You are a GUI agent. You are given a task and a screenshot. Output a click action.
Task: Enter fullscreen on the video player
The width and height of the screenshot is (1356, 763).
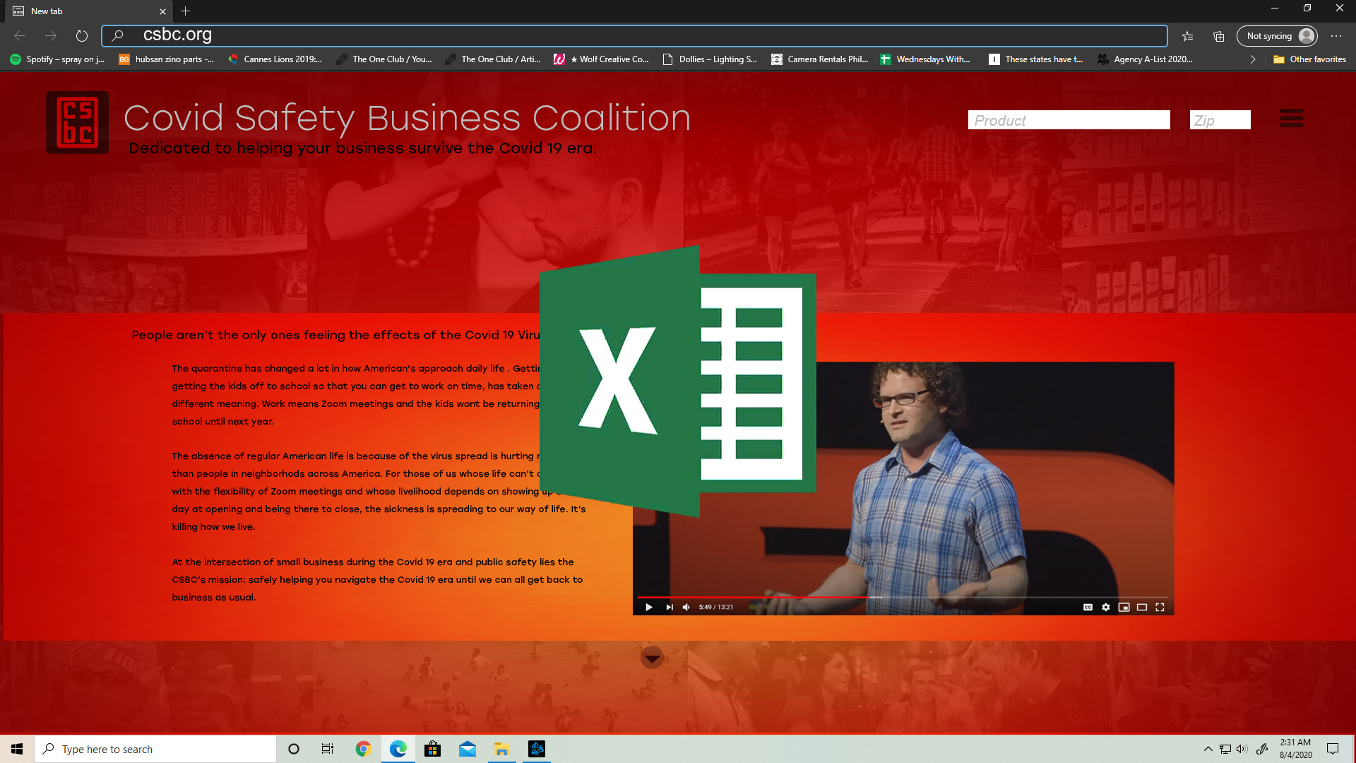(x=1160, y=607)
